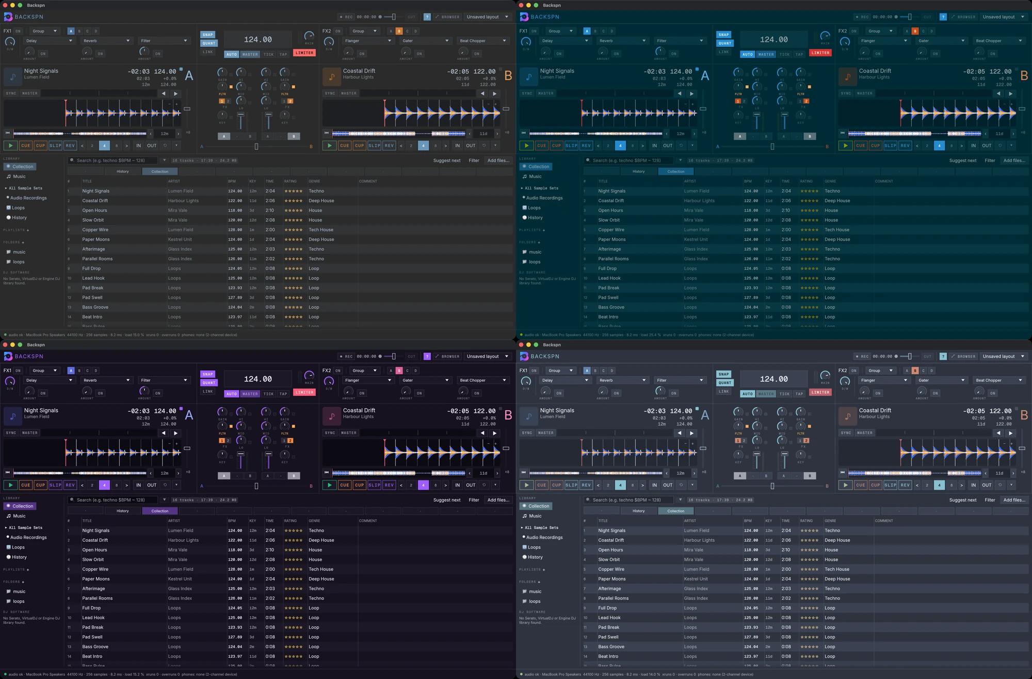Image resolution: width=1032 pixels, height=679 pixels.
Task: Open Gater effect dropdown in top-left window
Action: point(425,41)
